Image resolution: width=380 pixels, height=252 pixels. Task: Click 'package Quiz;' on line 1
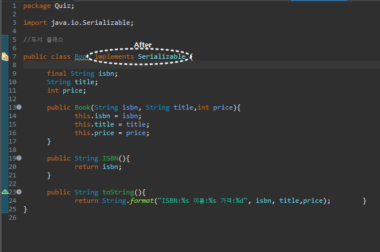coord(49,6)
